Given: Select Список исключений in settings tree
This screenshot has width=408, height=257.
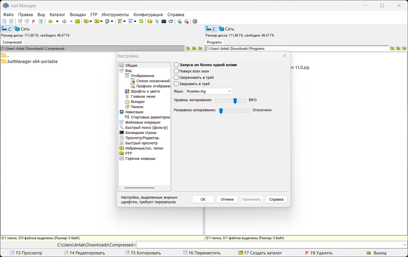Looking at the screenshot, I should pyautogui.click(x=153, y=81).
